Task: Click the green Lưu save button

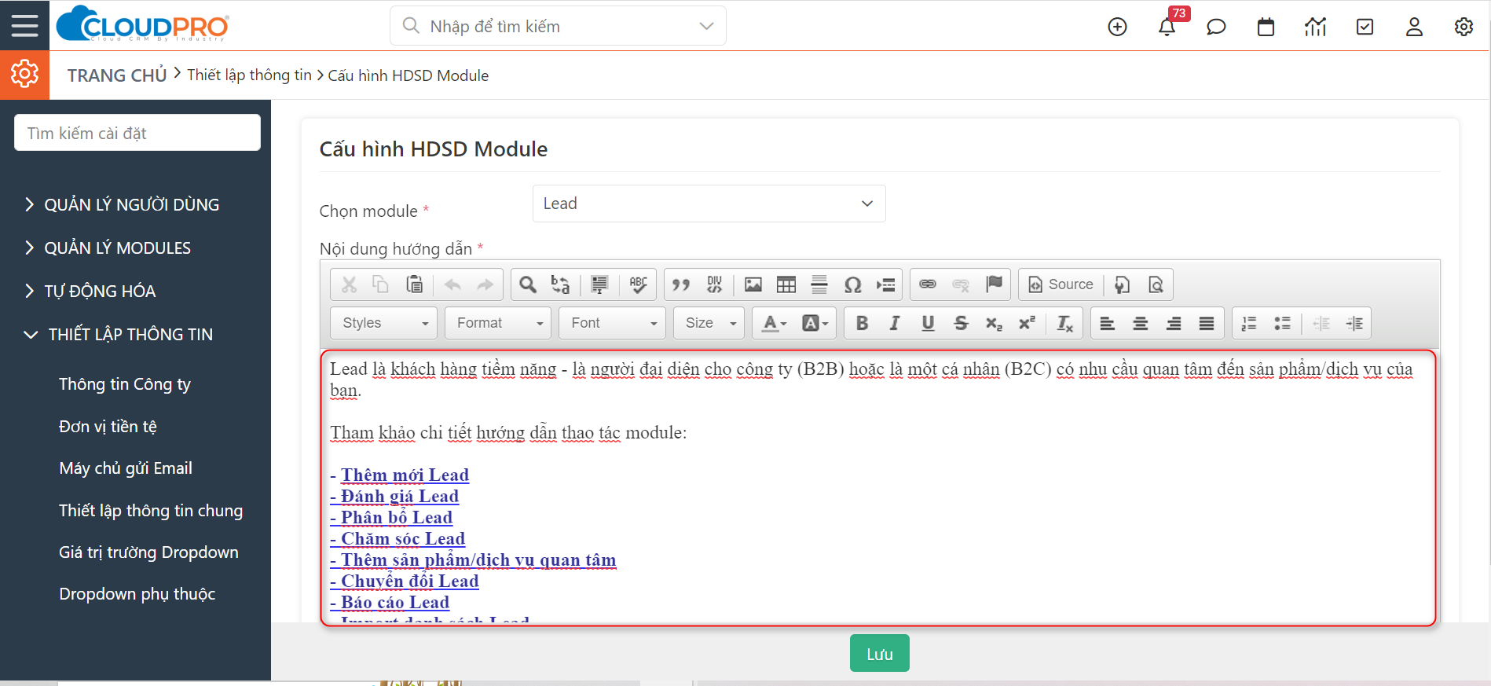Action: click(879, 653)
